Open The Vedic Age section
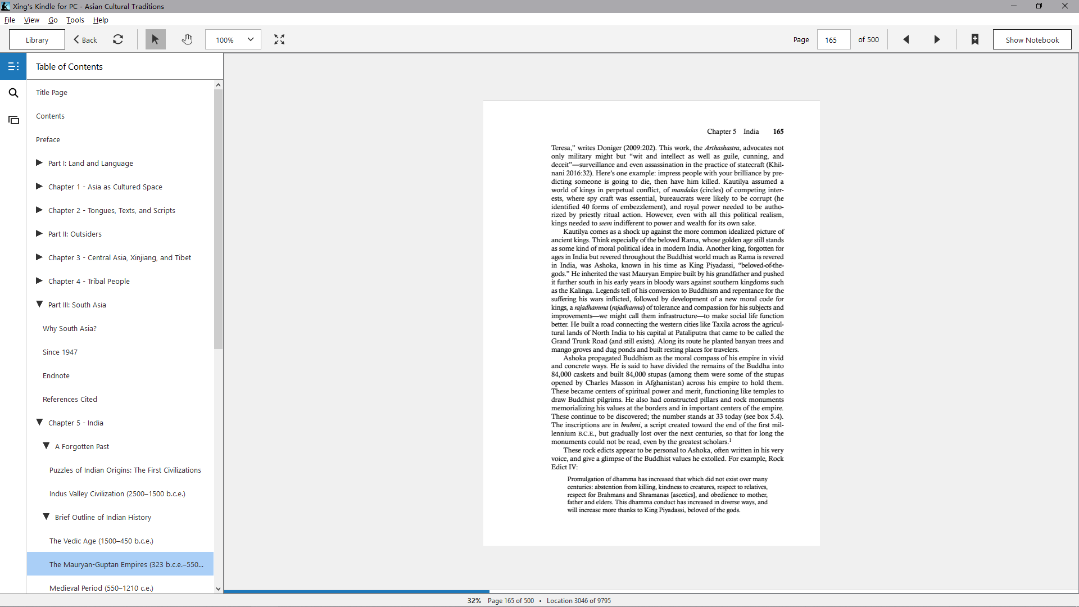This screenshot has width=1079, height=607. (x=101, y=541)
